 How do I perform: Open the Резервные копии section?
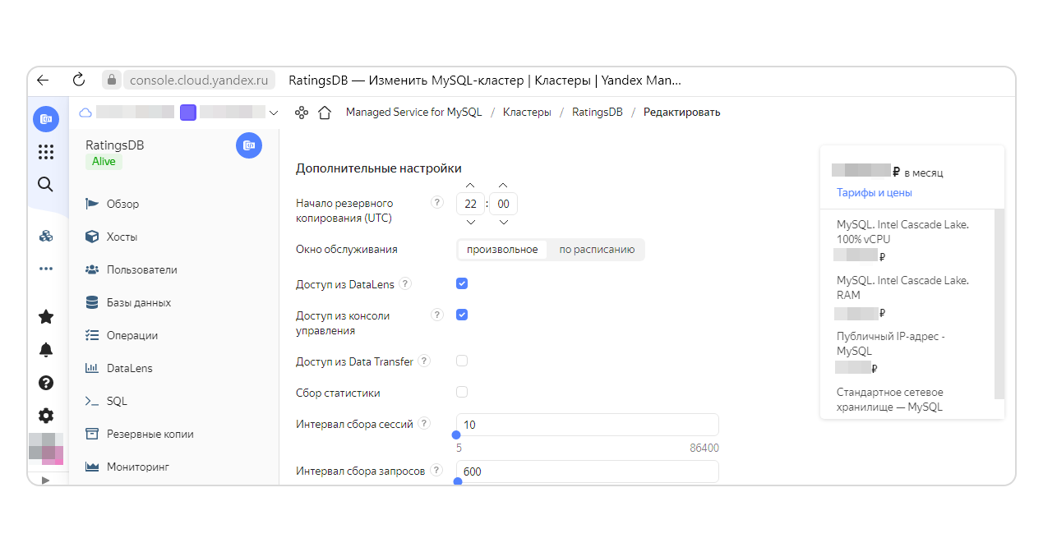[x=150, y=434]
